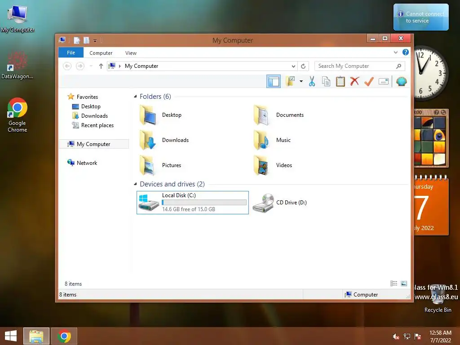Screen dimensions: 460x345
Task: Click the Copy icon in toolbar
Action: point(326,81)
